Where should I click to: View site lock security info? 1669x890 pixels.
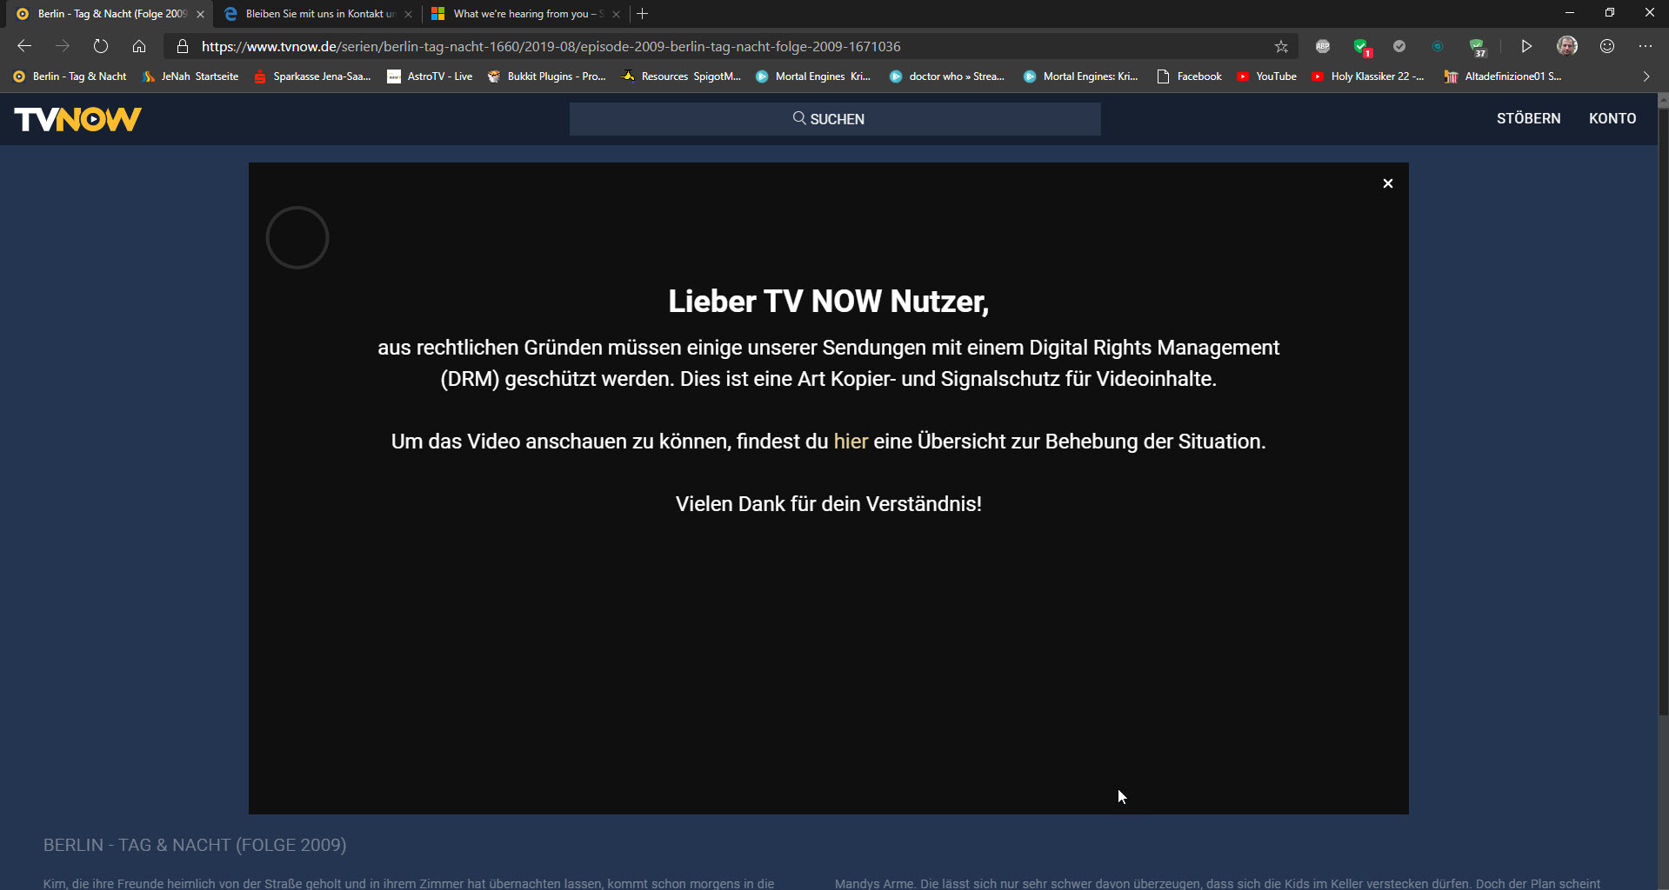coord(183,46)
